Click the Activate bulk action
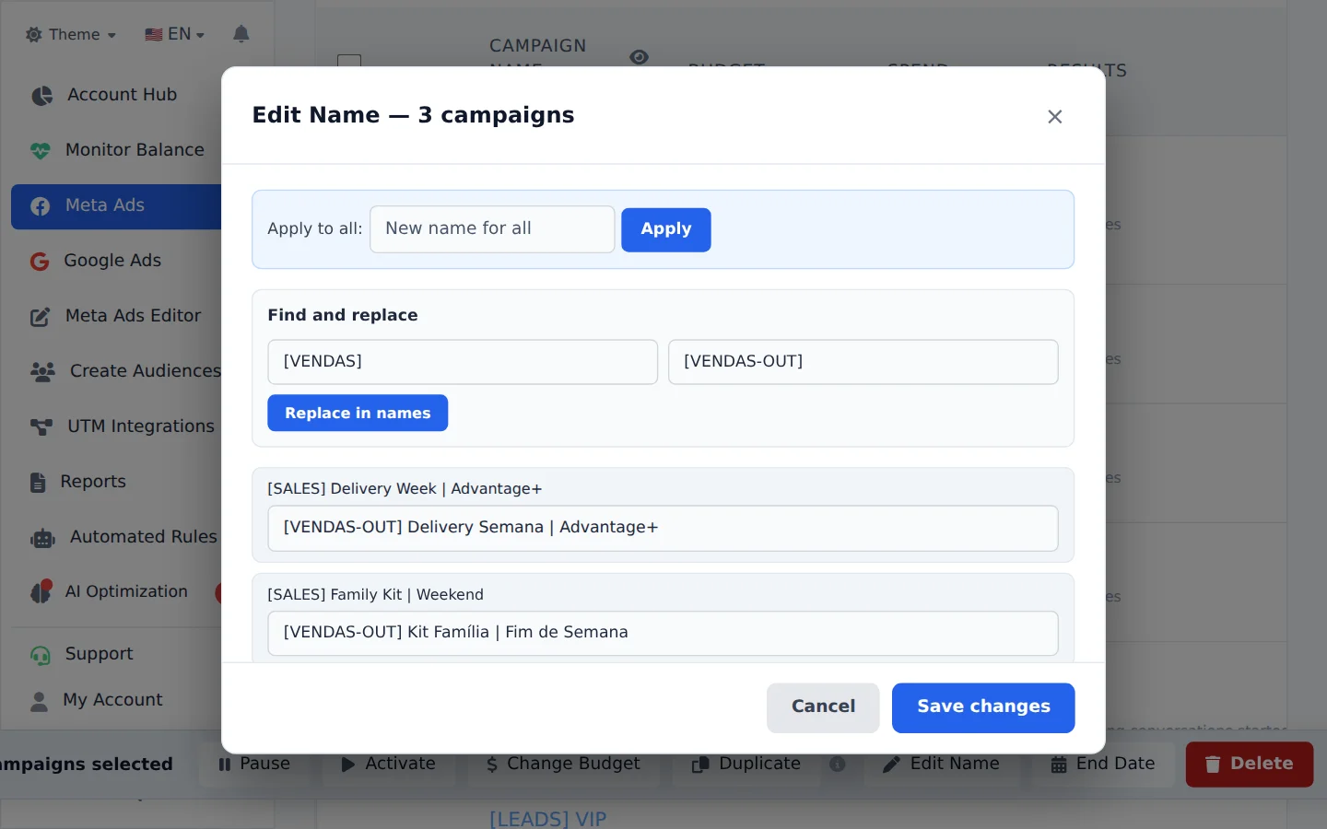 pyautogui.click(x=388, y=765)
